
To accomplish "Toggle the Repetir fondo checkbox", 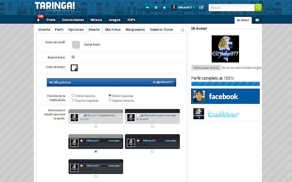I will point(73,57).
